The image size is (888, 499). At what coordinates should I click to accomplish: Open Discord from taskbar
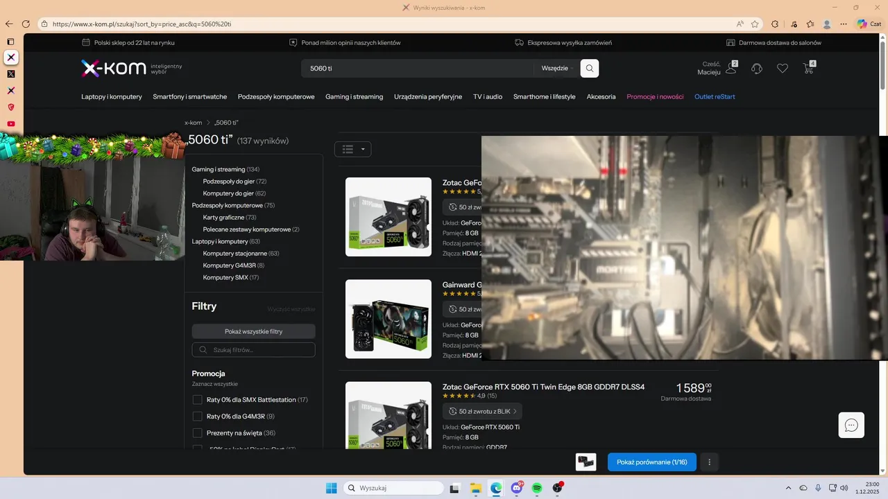(x=517, y=488)
